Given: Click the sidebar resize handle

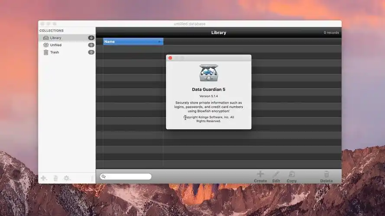Looking at the screenshot, I should [92, 178].
